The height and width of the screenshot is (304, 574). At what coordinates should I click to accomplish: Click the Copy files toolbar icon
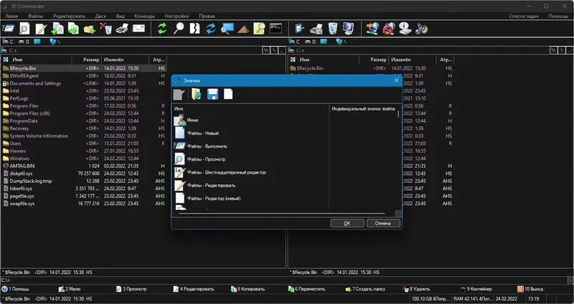57,29
